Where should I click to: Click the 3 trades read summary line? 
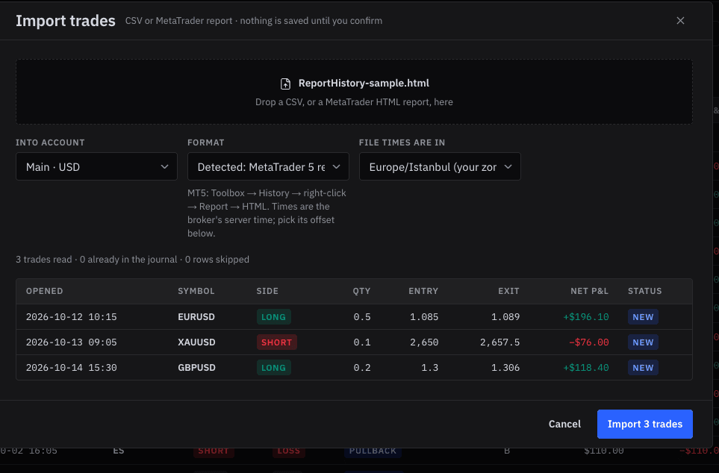[x=132, y=260]
